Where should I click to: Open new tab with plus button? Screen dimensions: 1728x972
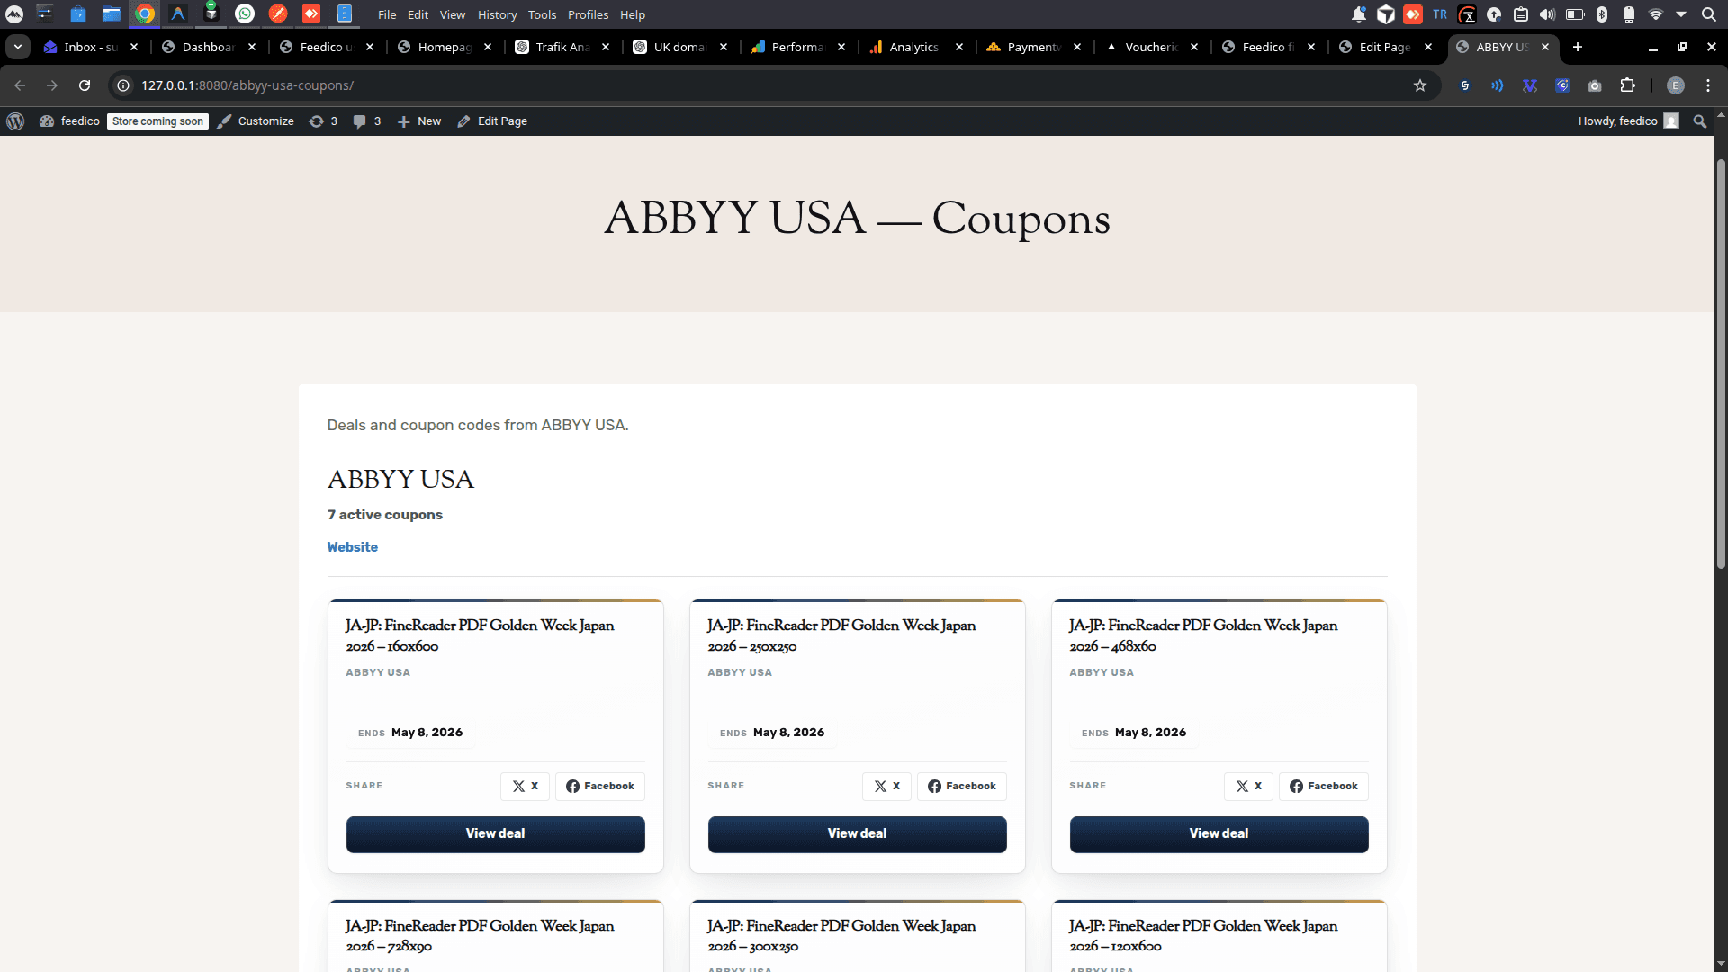tap(1578, 47)
